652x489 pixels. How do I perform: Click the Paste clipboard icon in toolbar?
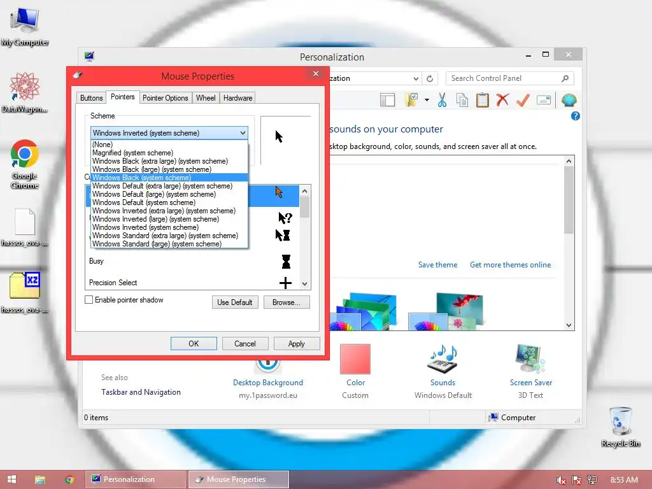(x=483, y=100)
